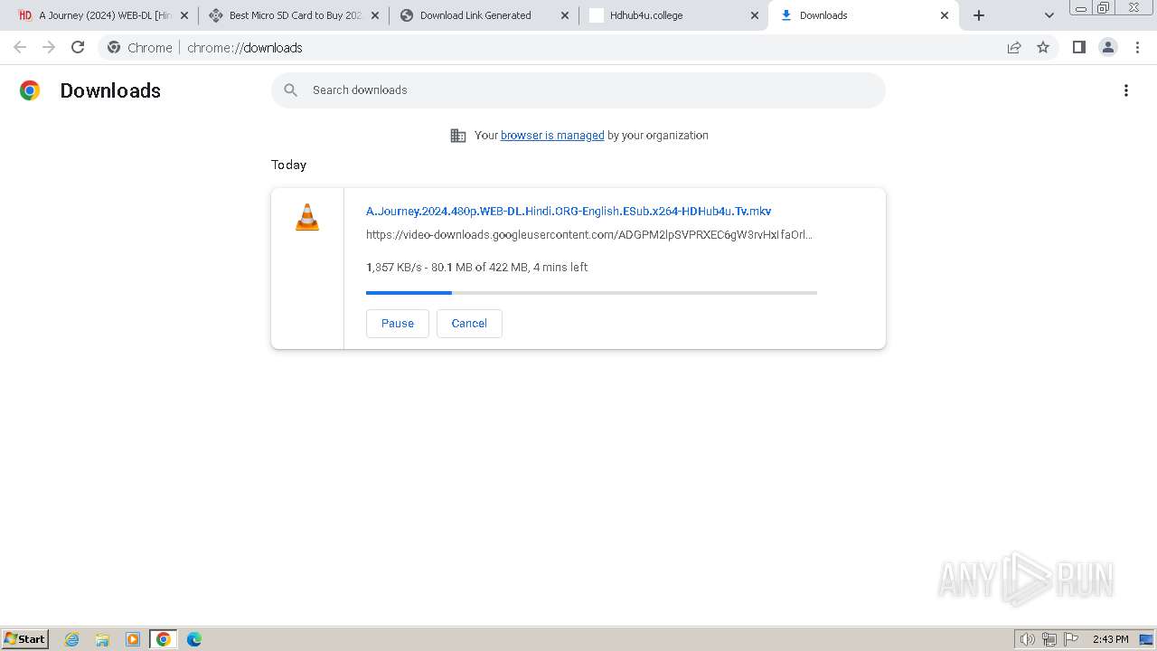Reload the downloads page
The image size is (1157, 651).
pyautogui.click(x=78, y=47)
